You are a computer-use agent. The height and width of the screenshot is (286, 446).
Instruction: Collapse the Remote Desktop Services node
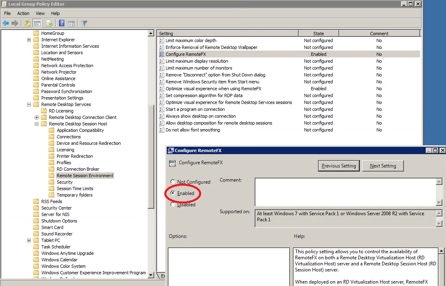[29, 104]
